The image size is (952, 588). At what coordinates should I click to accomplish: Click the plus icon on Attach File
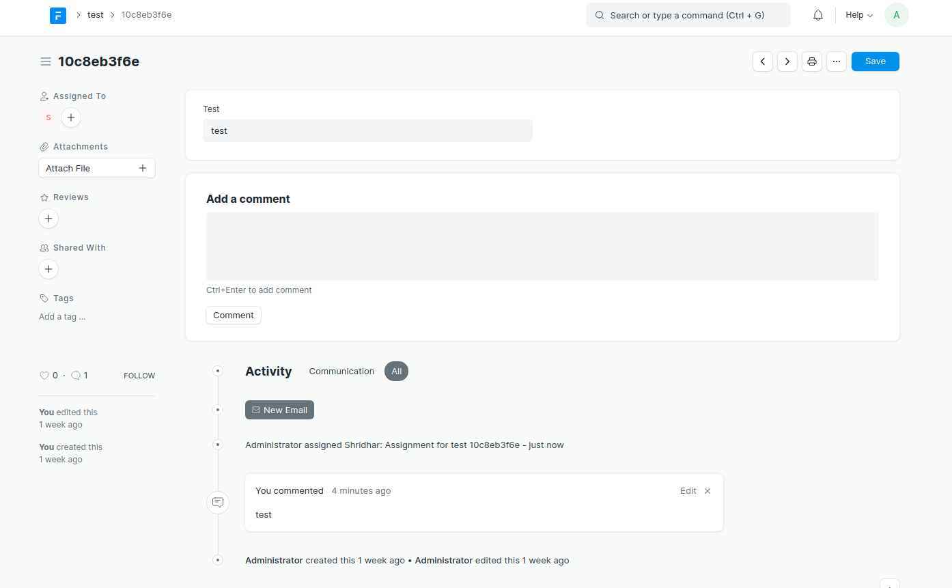coord(142,167)
